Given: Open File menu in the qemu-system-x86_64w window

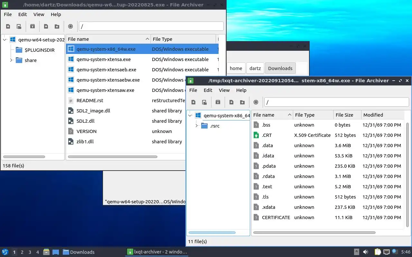Looking at the screenshot, I should 193,90.
